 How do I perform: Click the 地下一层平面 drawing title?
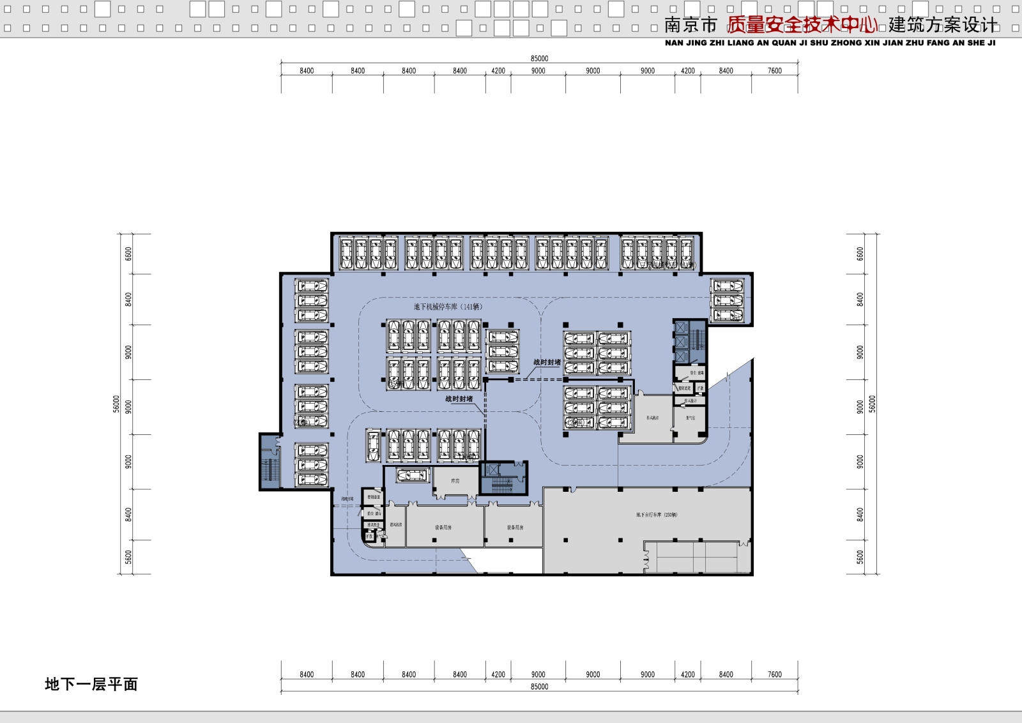point(91,684)
